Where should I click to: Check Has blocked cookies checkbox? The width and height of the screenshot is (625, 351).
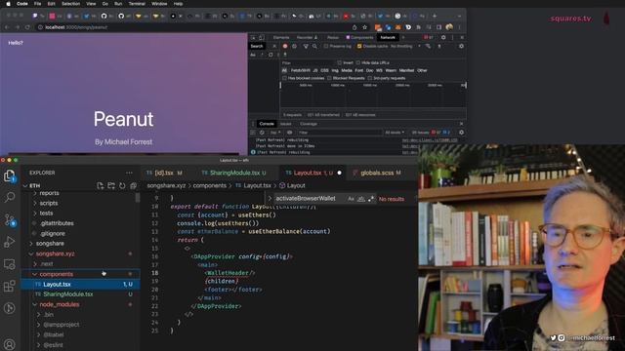click(284, 78)
